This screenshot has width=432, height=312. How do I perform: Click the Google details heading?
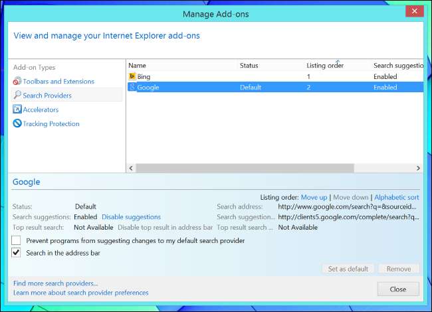tap(27, 182)
